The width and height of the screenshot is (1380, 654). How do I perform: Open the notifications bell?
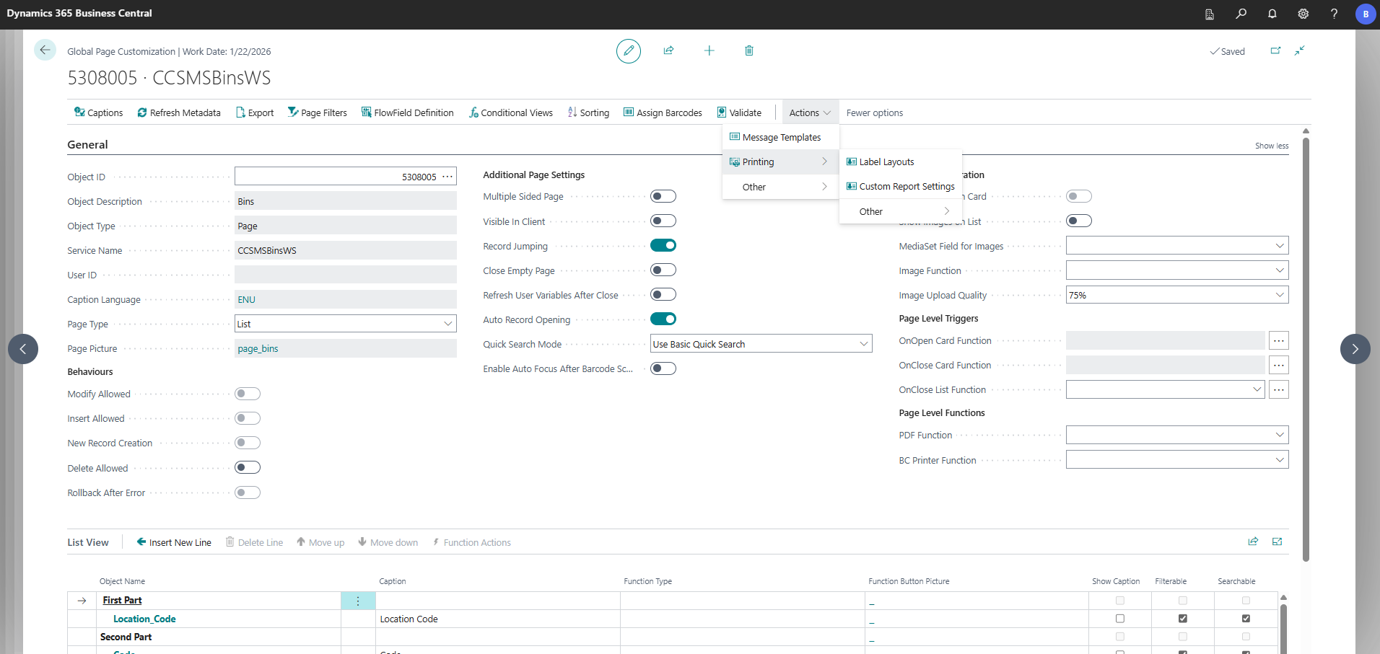pos(1272,14)
